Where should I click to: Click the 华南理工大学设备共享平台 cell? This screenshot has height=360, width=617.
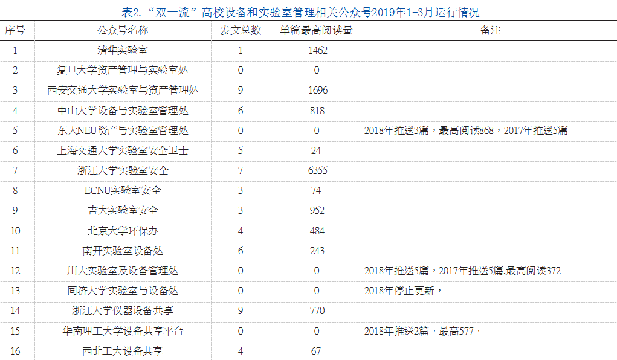point(123,331)
